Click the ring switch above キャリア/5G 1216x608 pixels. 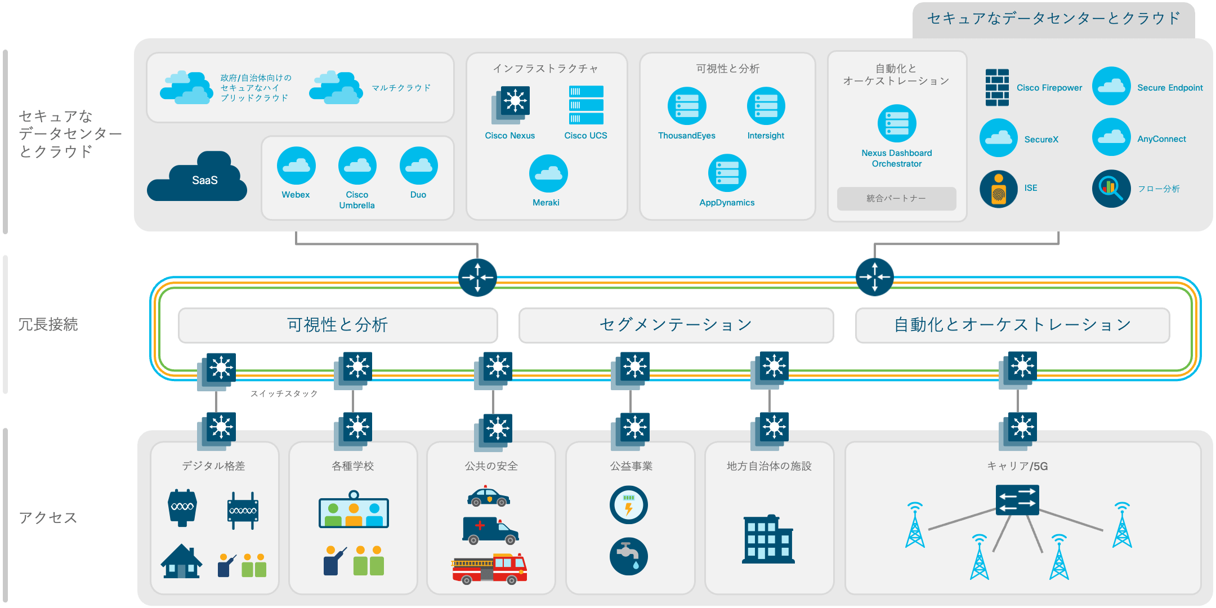coord(1018,370)
